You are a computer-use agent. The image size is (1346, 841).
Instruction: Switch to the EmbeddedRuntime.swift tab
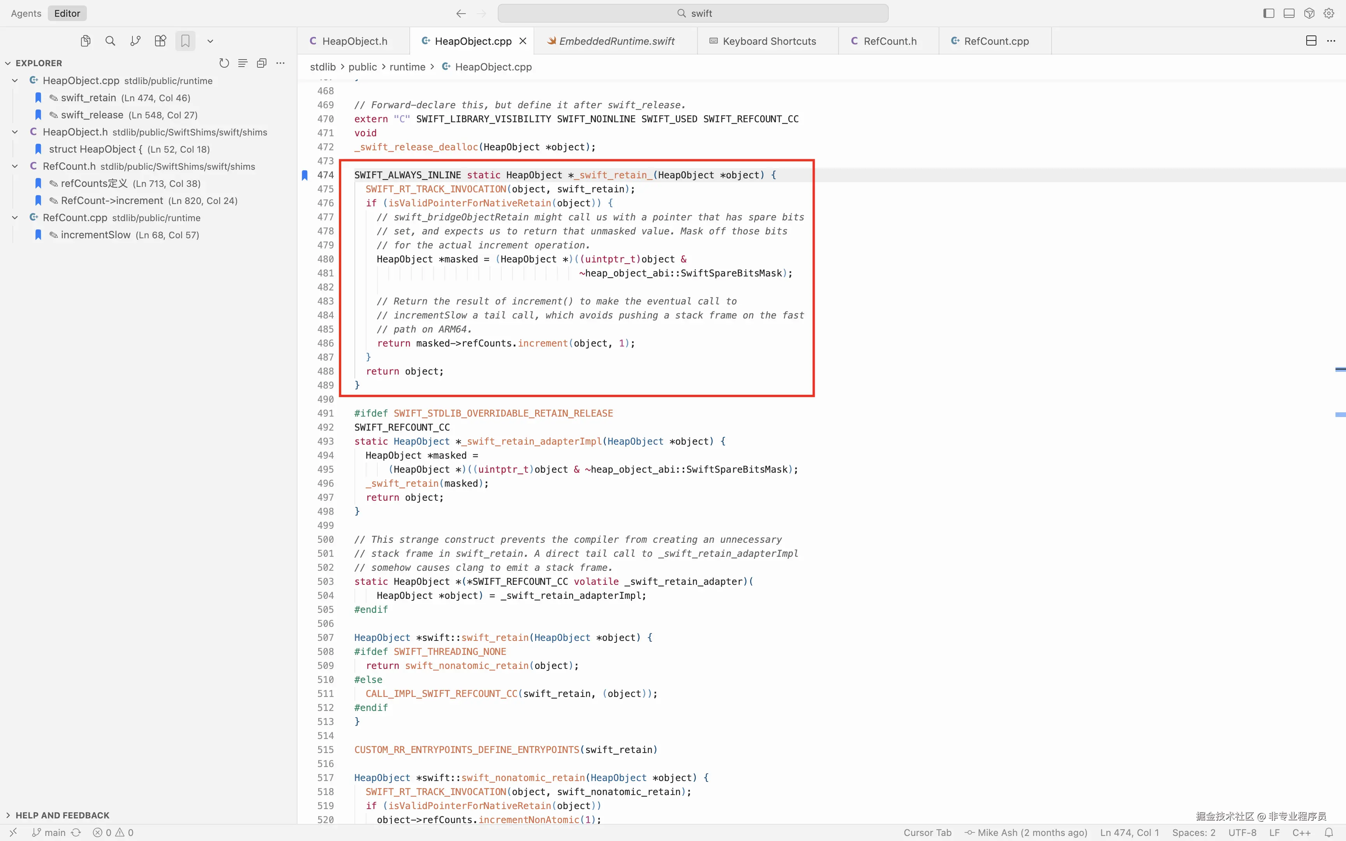(x=616, y=41)
